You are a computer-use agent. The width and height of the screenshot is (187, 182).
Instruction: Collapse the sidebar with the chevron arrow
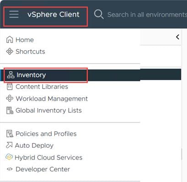coord(177,37)
